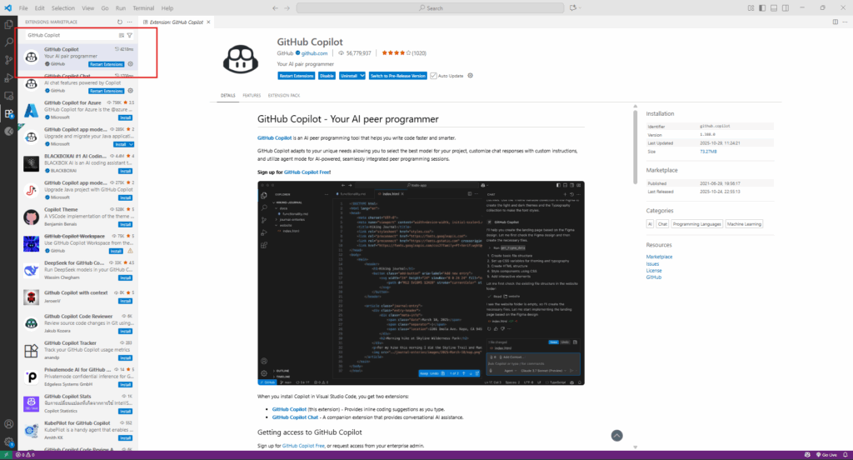Split the editor to the right
Screen dimensions: 853x460
point(835,22)
